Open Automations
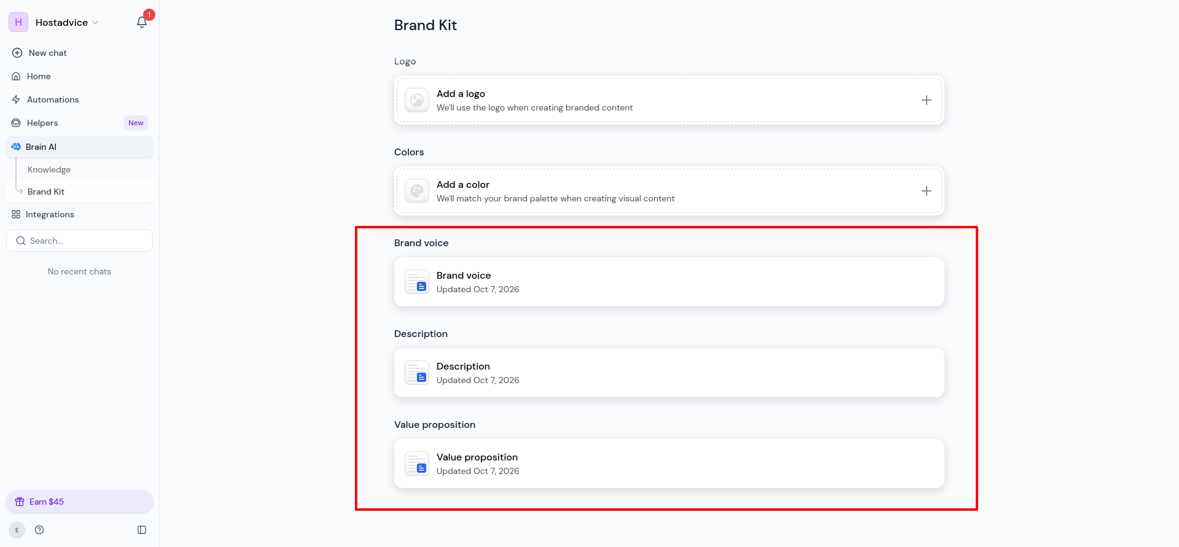This screenshot has height=547, width=1179. pyautogui.click(x=79, y=99)
